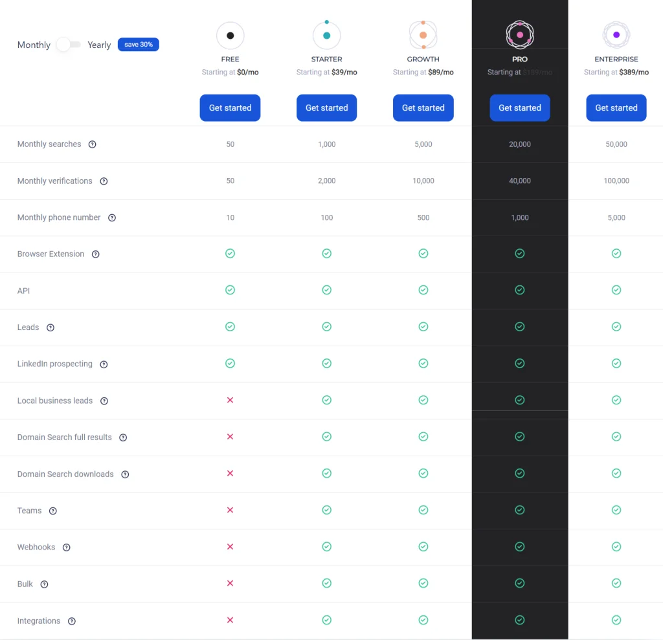The image size is (663, 640).
Task: Click the Enterprise plan purple orbit icon
Action: [616, 35]
